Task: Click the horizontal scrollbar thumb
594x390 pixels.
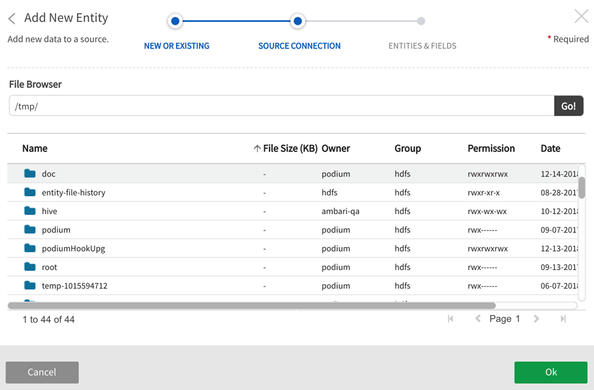Action: [251, 305]
